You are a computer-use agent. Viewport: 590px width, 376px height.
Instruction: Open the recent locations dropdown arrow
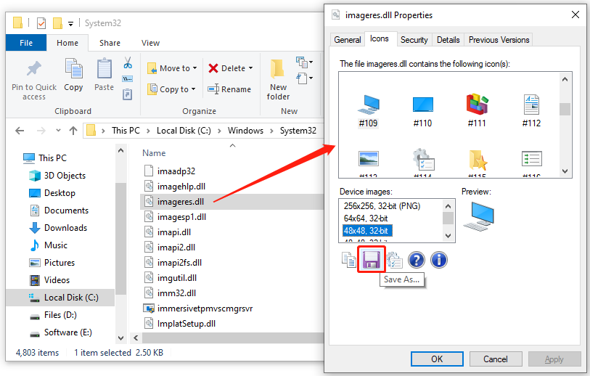pos(58,131)
